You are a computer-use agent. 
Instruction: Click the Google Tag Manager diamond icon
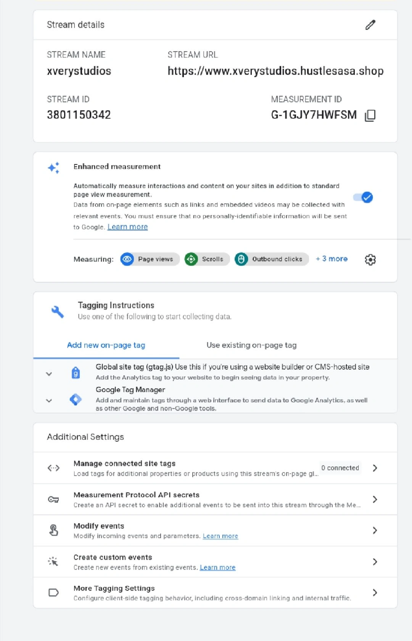click(76, 399)
